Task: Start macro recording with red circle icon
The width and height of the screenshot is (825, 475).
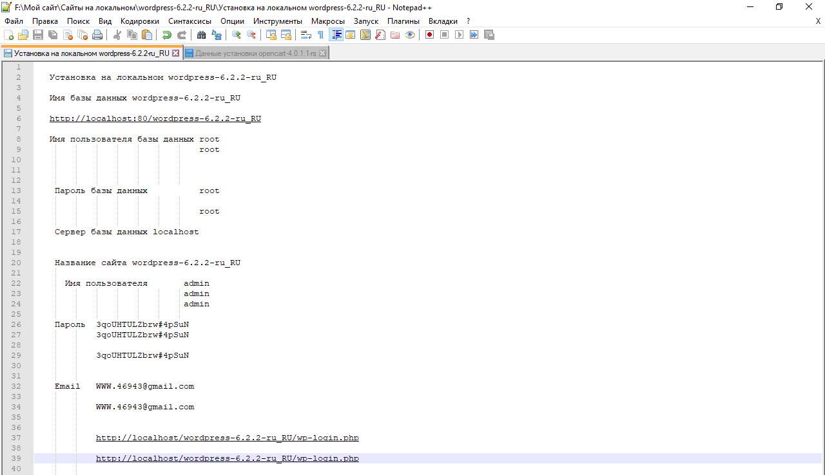Action: pyautogui.click(x=429, y=35)
